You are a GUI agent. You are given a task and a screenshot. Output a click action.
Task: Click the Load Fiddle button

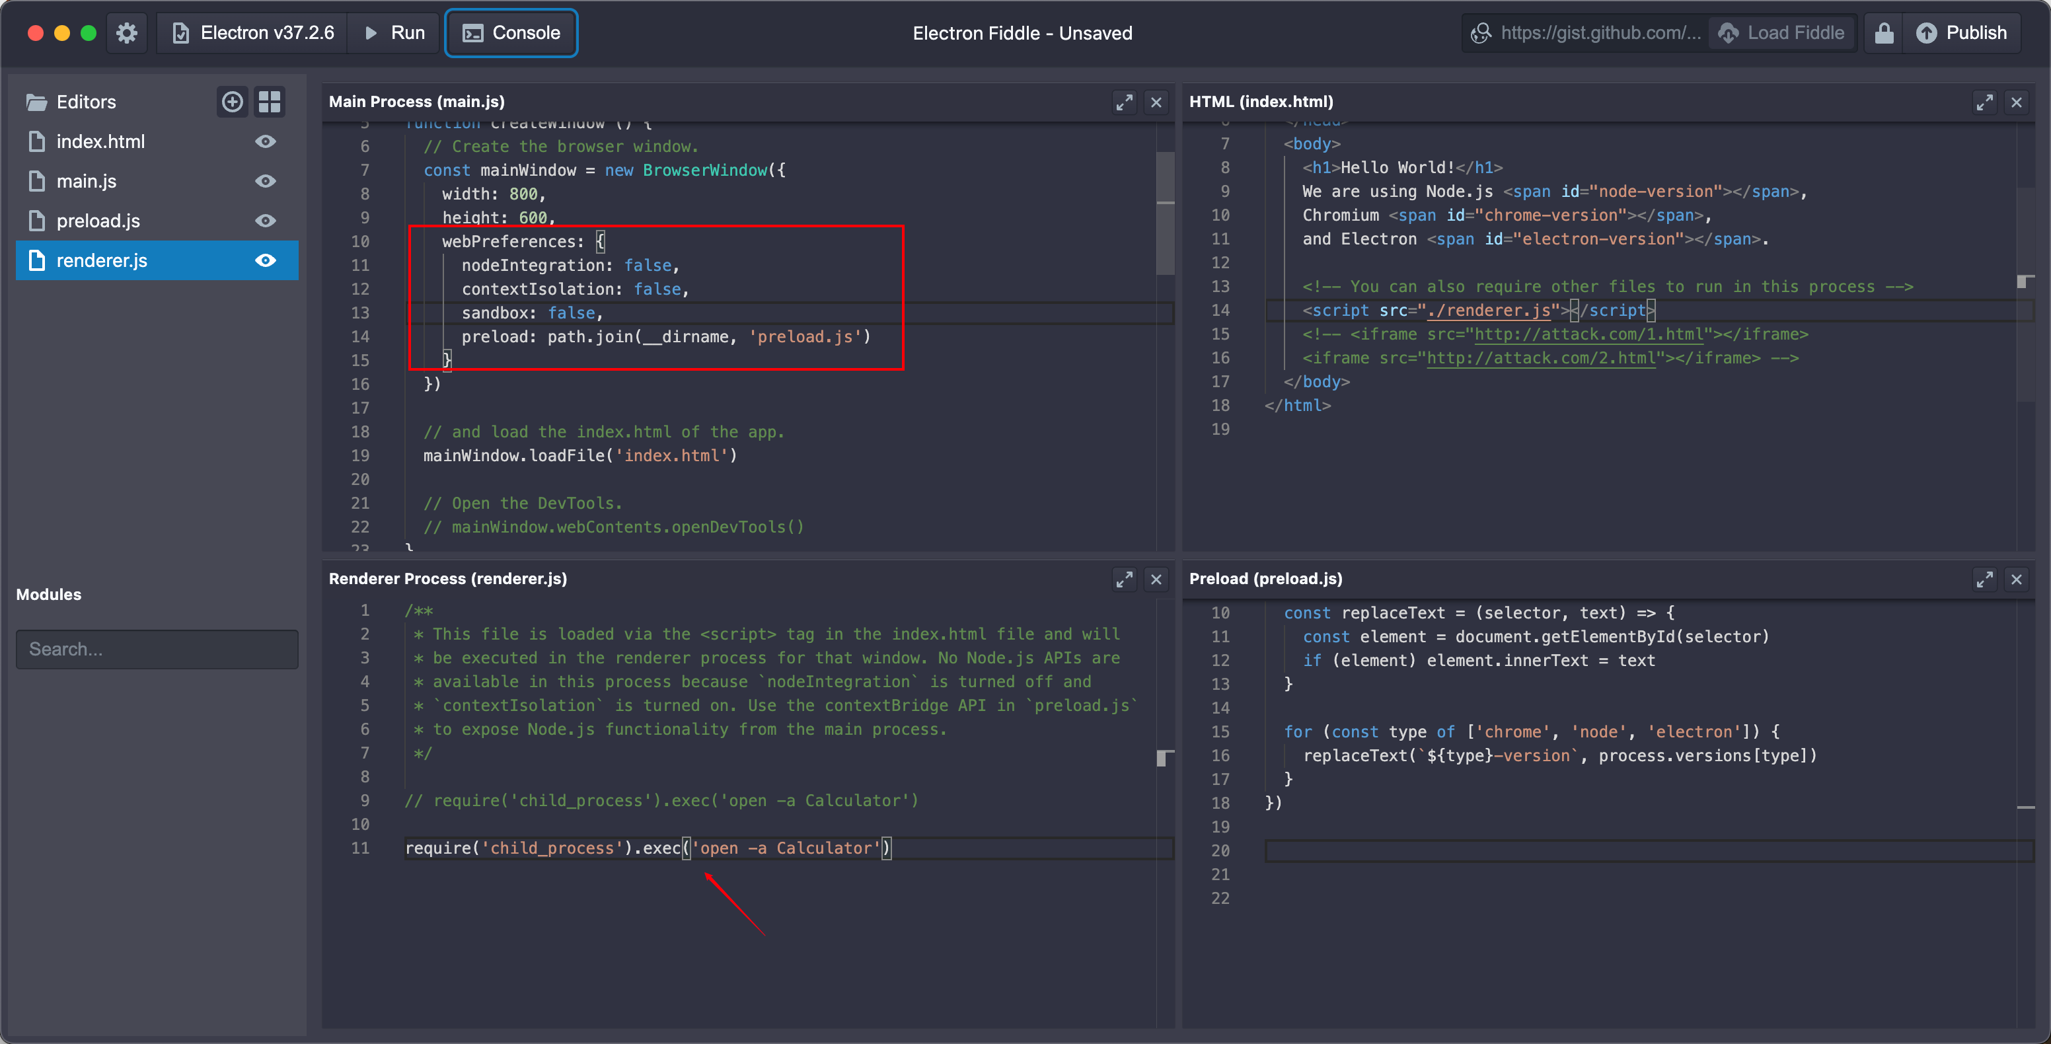point(1781,32)
